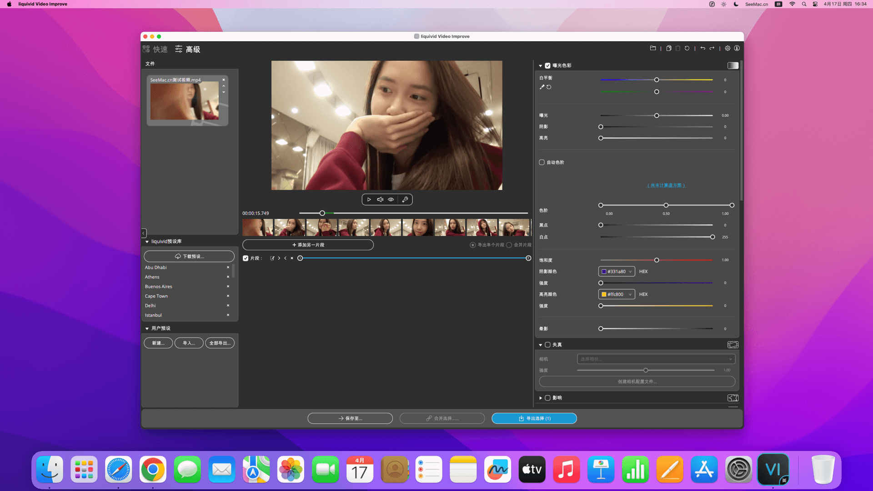Enable the 失真 section checkbox
Viewport: 873px width, 491px height.
coord(548,345)
